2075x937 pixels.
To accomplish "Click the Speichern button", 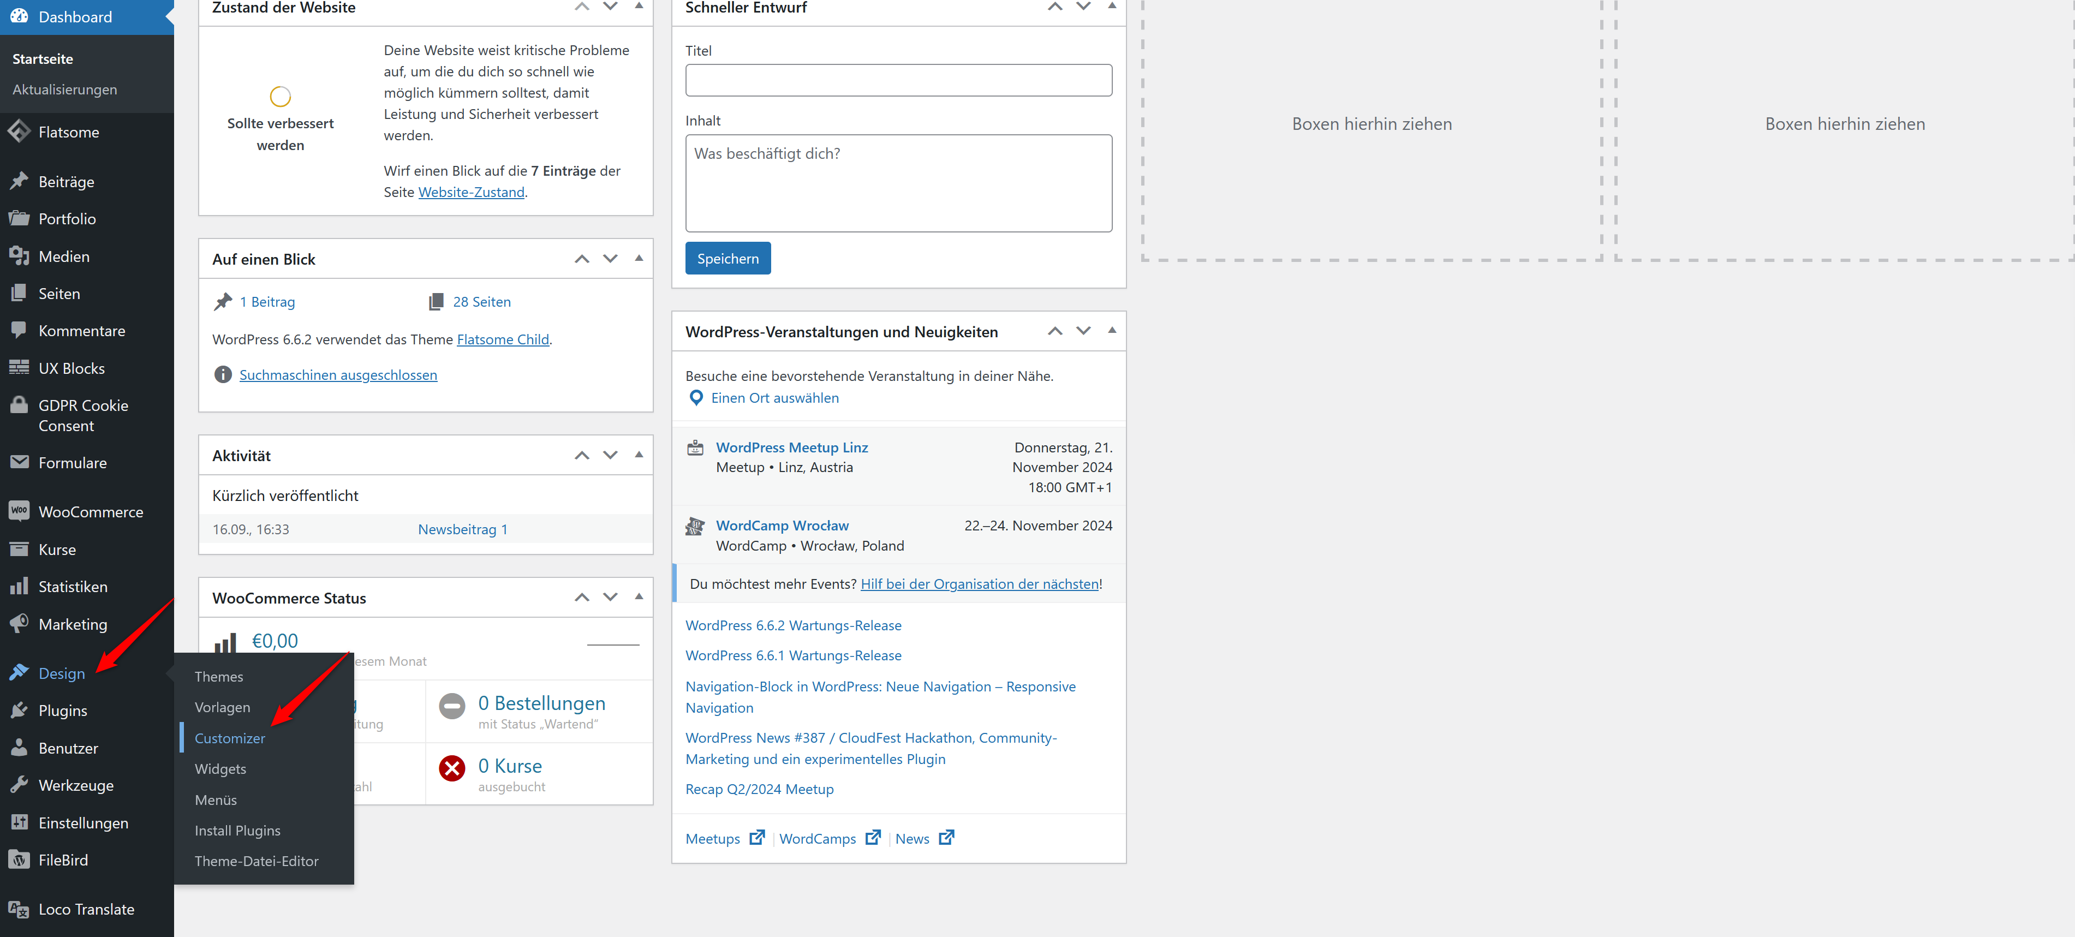I will click(x=728, y=258).
